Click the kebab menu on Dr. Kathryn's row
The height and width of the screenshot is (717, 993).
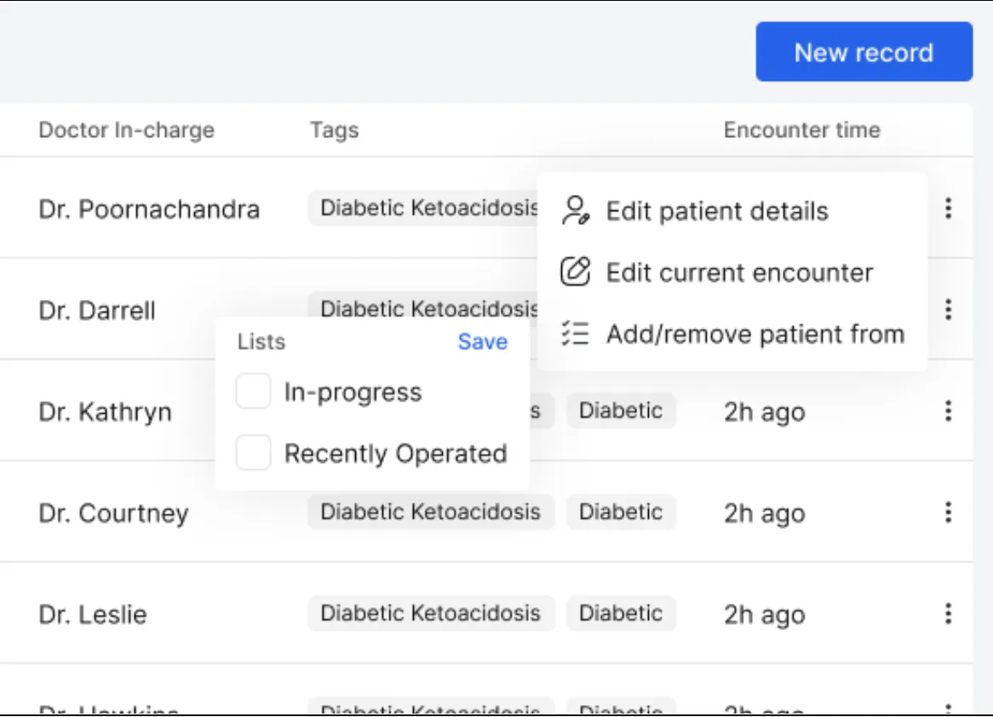[x=948, y=411]
